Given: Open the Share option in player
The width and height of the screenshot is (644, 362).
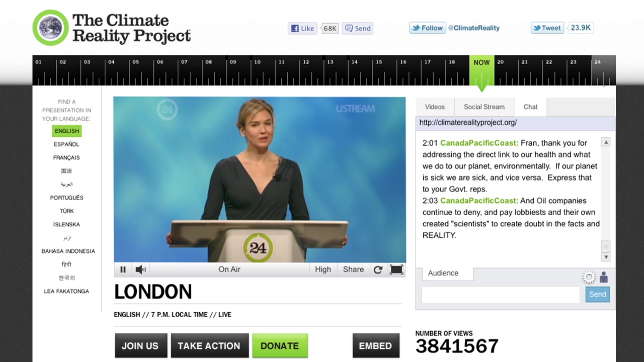Looking at the screenshot, I should click(353, 269).
